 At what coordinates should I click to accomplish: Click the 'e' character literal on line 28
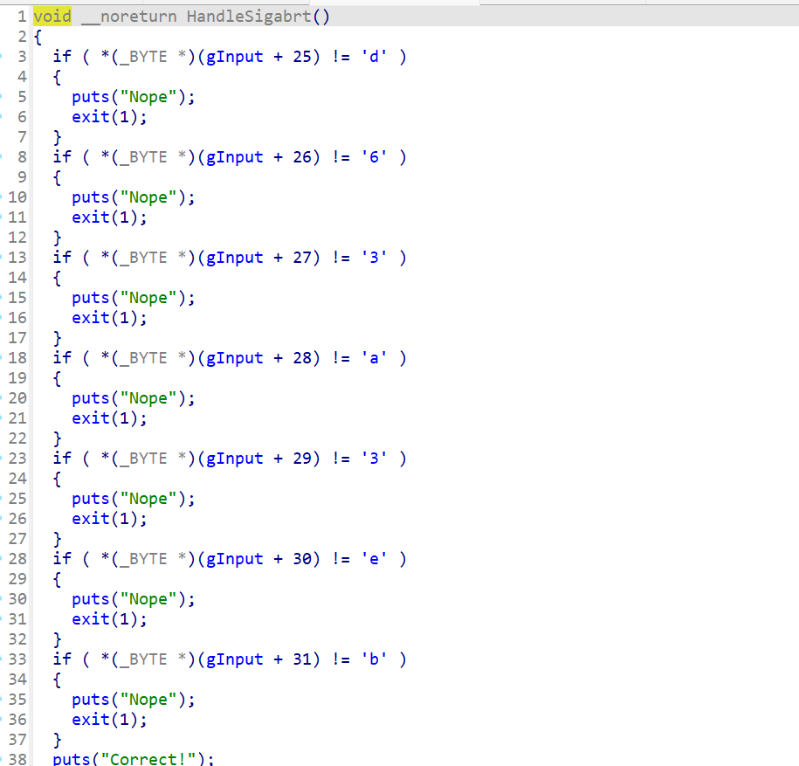tap(375, 559)
